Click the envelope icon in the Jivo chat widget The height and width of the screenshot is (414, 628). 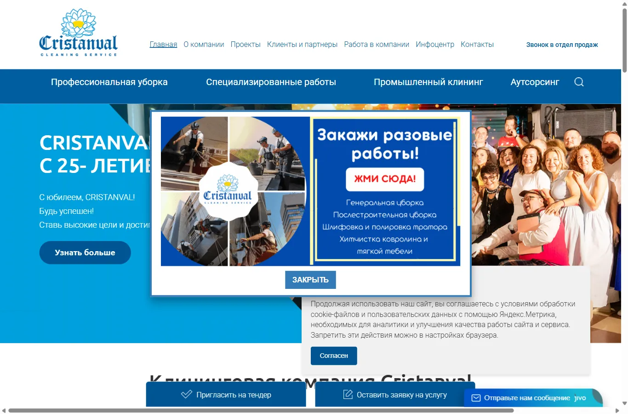(476, 398)
